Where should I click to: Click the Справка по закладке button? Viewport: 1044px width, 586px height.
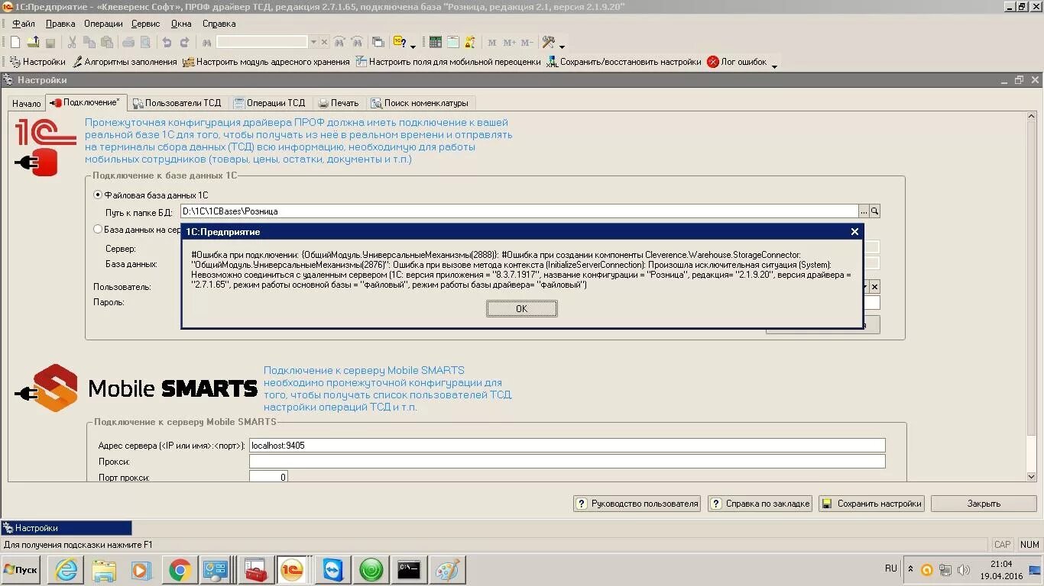tap(760, 504)
